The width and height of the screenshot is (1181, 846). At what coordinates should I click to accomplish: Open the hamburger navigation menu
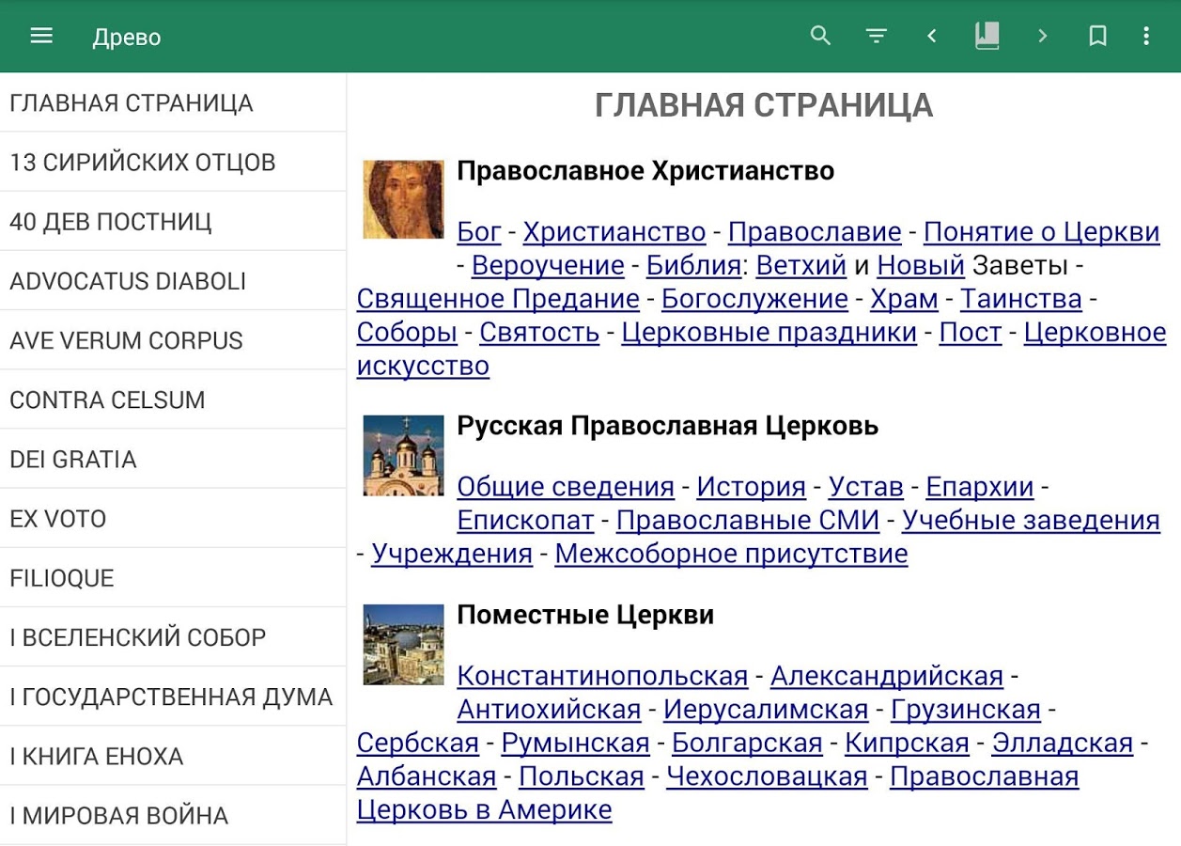41,37
